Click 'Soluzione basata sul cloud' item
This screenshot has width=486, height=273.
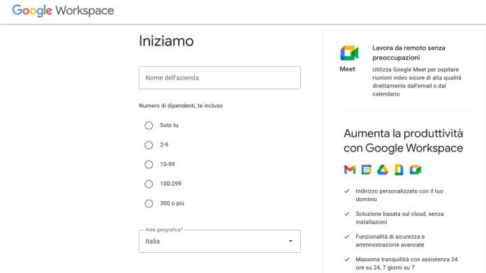pyautogui.click(x=399, y=218)
